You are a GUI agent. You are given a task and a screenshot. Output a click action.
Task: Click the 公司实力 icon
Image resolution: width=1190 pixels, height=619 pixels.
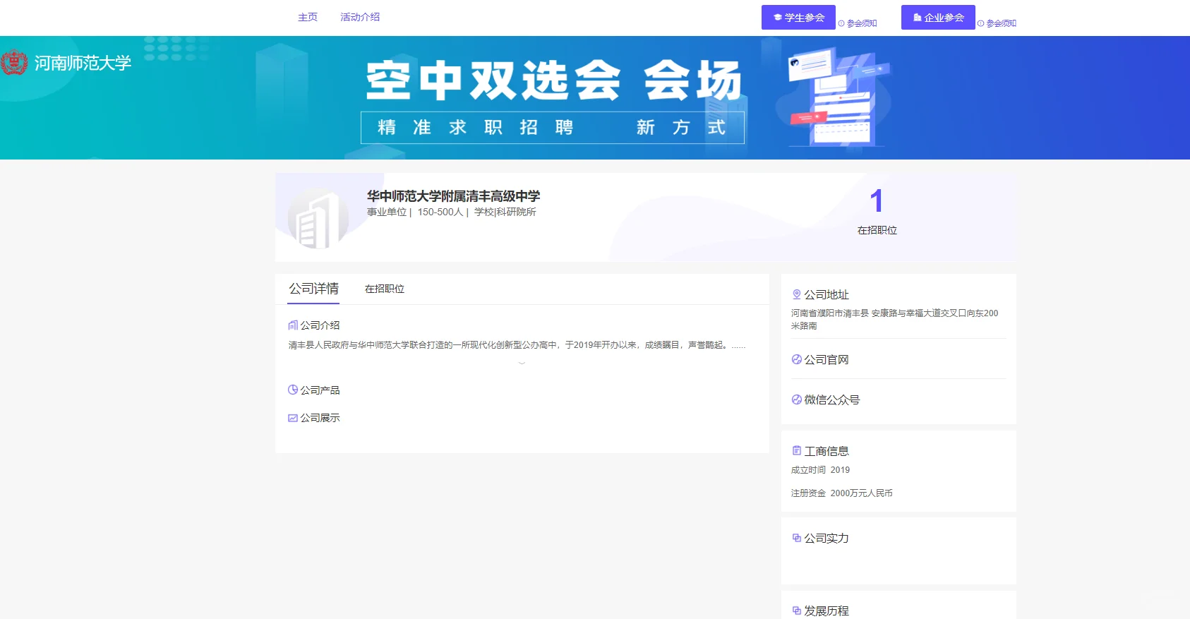pos(797,538)
